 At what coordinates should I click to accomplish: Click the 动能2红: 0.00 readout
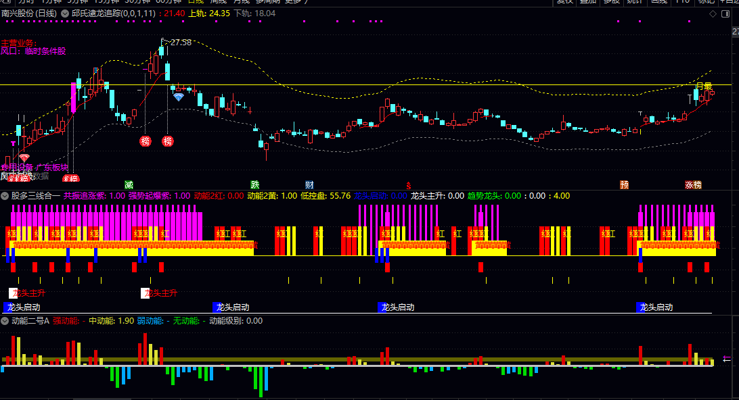coord(219,196)
